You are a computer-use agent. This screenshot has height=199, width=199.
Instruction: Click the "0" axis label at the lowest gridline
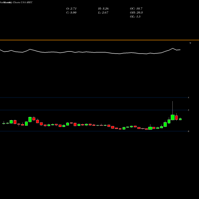pos(188,131)
